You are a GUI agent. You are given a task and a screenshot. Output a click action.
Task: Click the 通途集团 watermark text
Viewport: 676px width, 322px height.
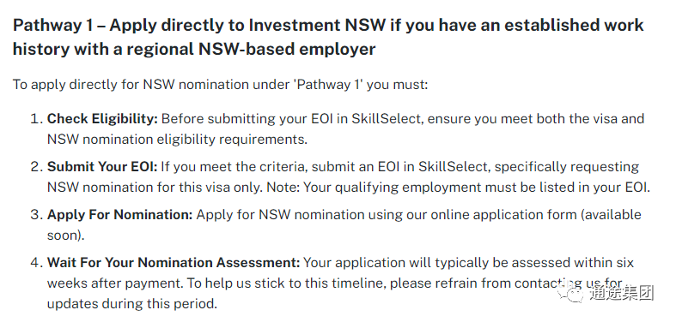(622, 293)
